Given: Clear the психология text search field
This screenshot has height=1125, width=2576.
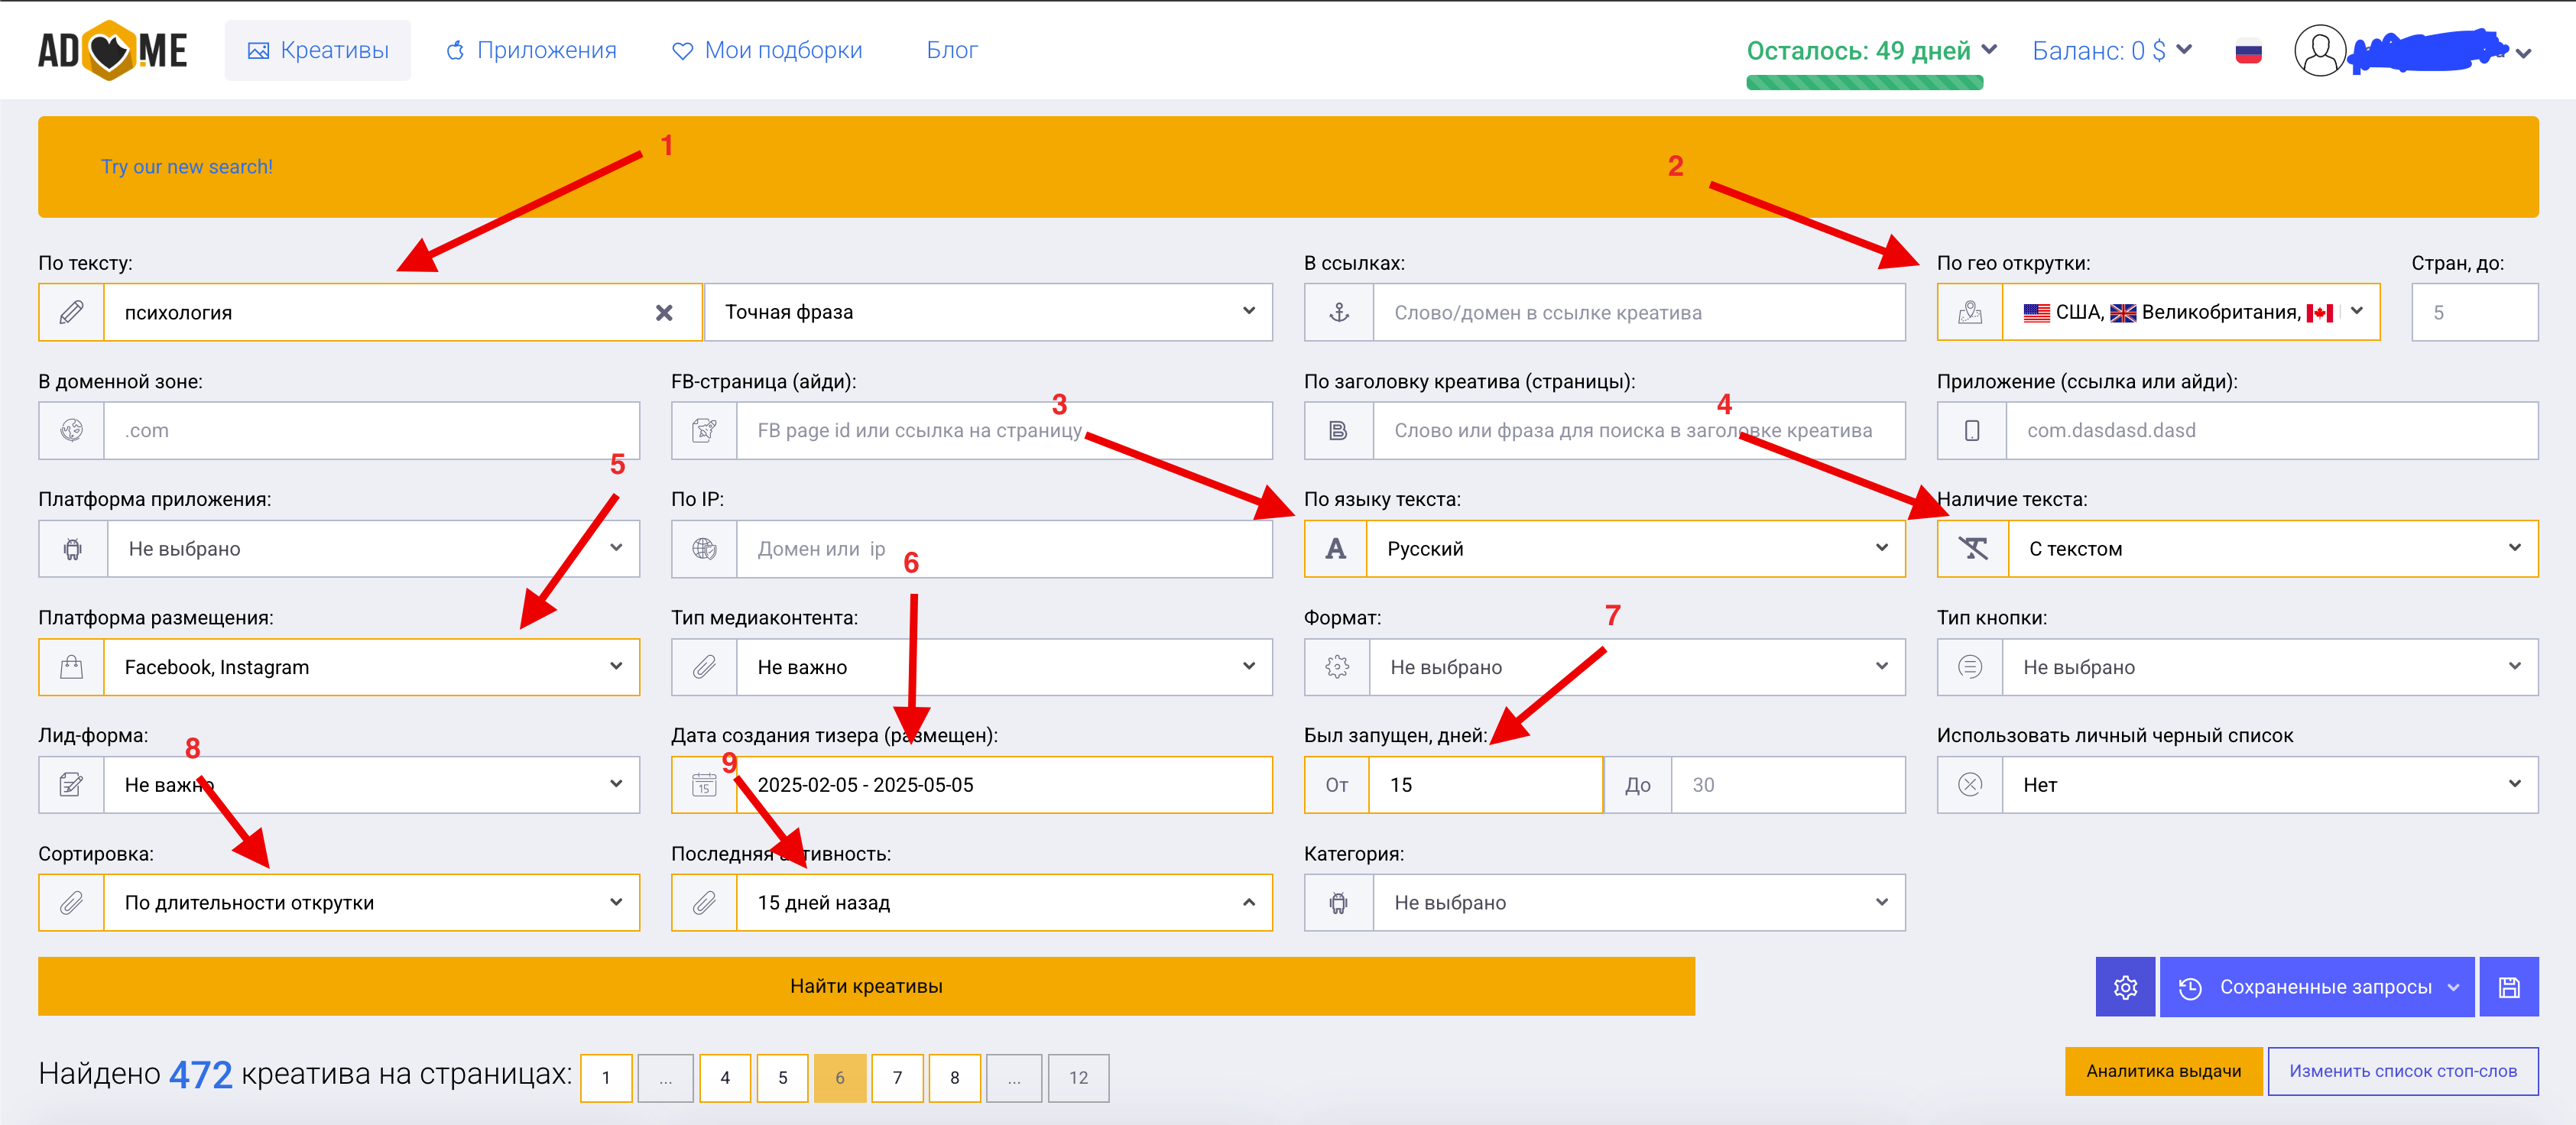Looking at the screenshot, I should (x=663, y=313).
